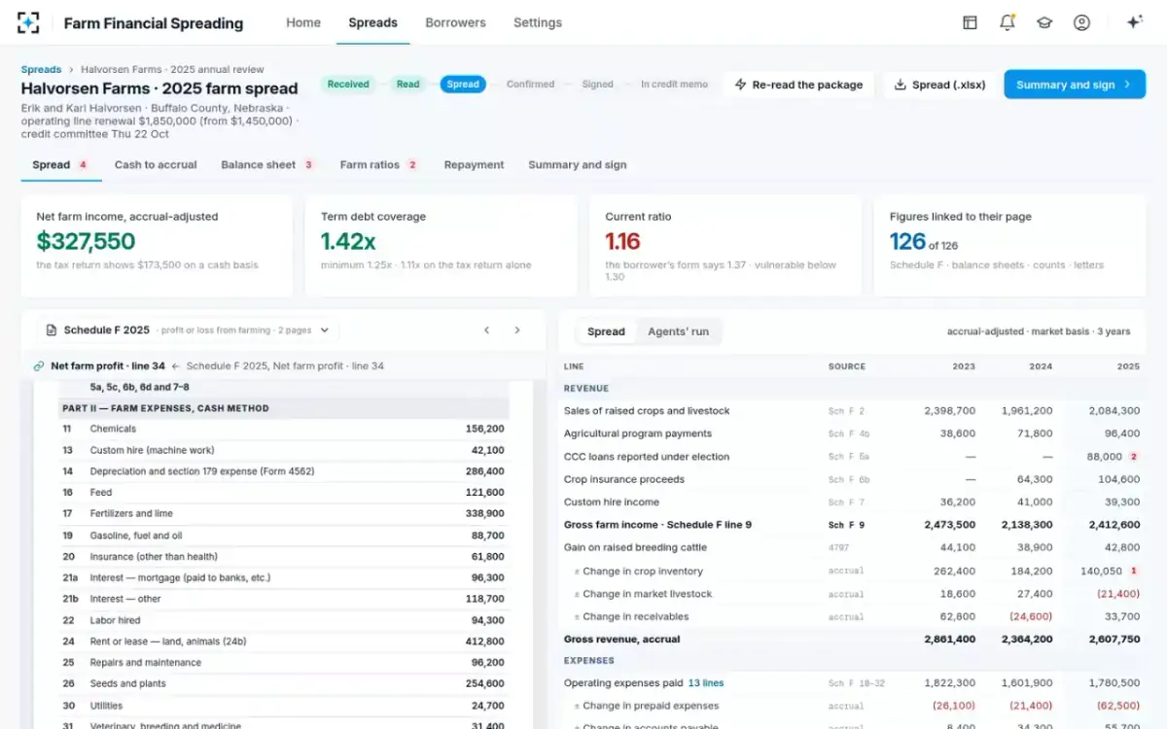Viewport: 1167px width, 729px height.
Task: Select the Confirmed status step
Action: tap(530, 85)
